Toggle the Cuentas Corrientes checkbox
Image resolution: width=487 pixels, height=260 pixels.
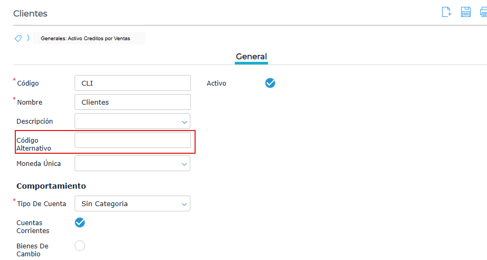coord(80,222)
